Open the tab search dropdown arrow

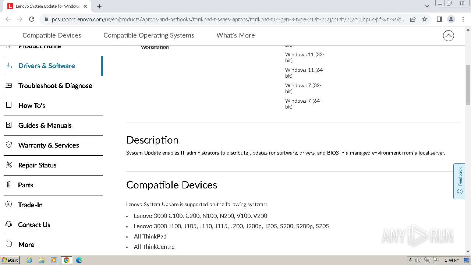pos(427,6)
